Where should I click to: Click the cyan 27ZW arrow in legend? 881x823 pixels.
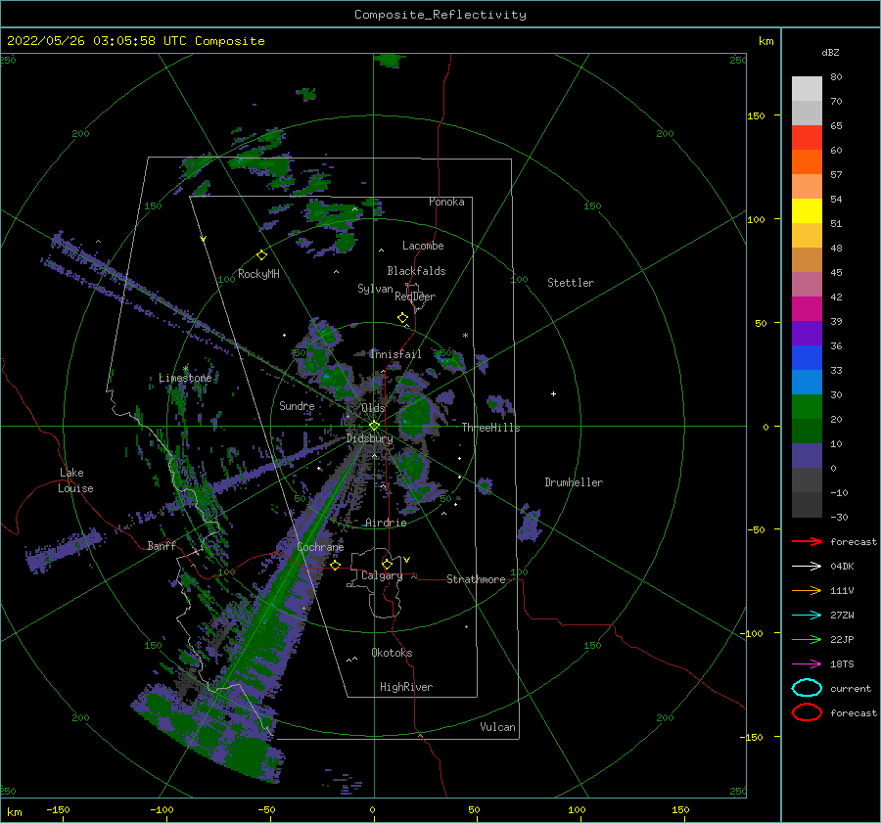click(807, 616)
